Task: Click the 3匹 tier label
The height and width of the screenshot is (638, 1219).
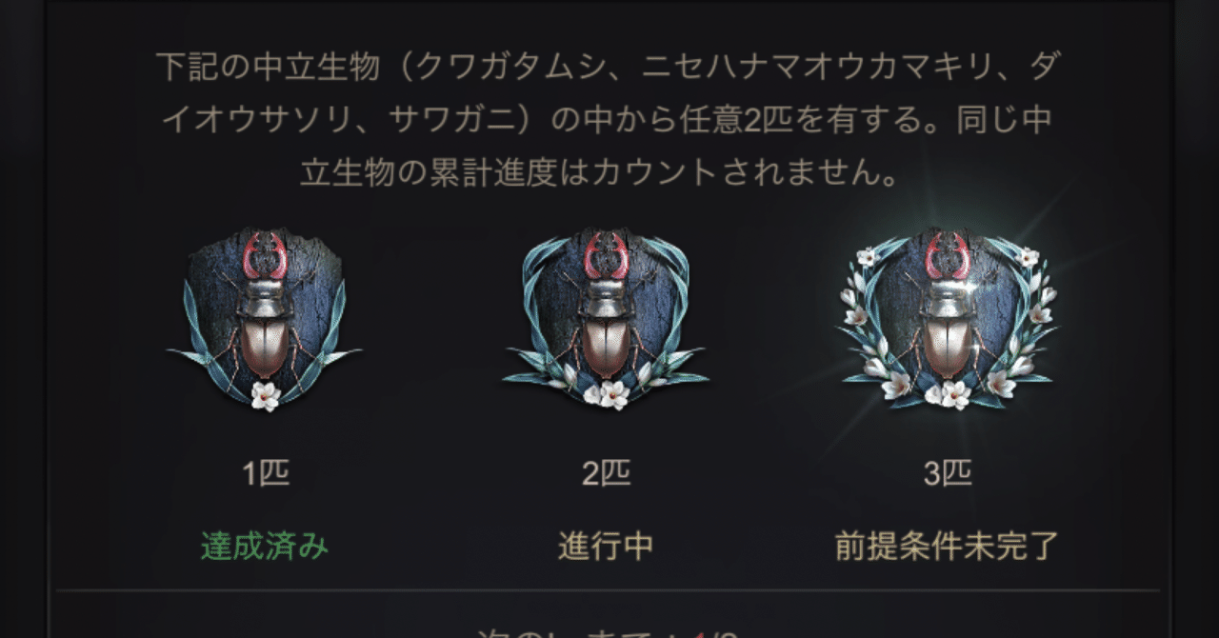Action: (948, 473)
